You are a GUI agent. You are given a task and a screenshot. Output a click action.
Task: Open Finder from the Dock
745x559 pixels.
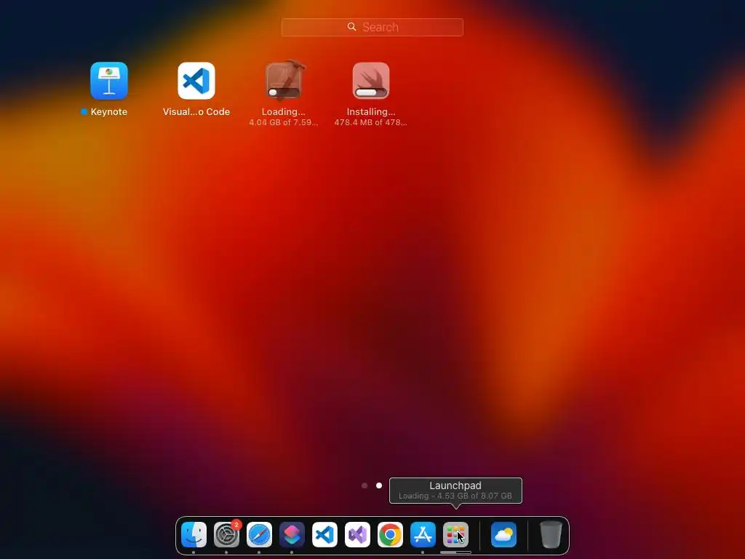click(194, 534)
